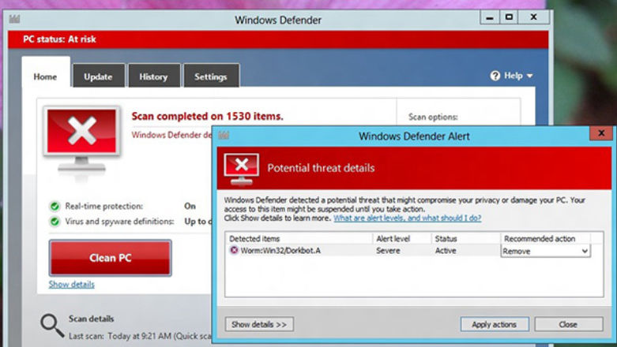This screenshot has width=617, height=347.
Task: Click the Real-time protection On value
Action: click(x=190, y=206)
